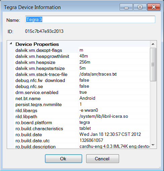
Task: Click the Cancel button
Action: (103, 159)
